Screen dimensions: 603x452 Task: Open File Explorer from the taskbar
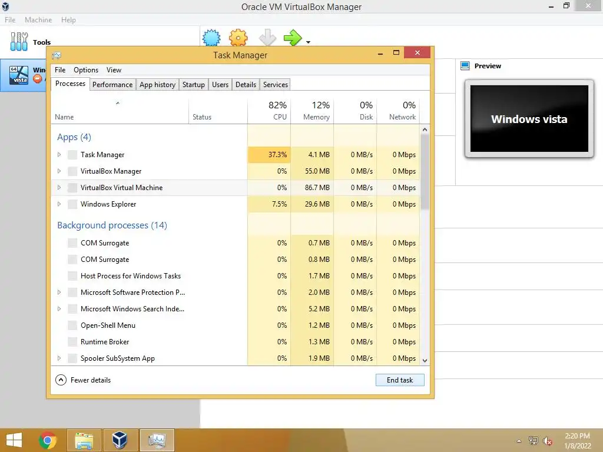pyautogui.click(x=84, y=440)
